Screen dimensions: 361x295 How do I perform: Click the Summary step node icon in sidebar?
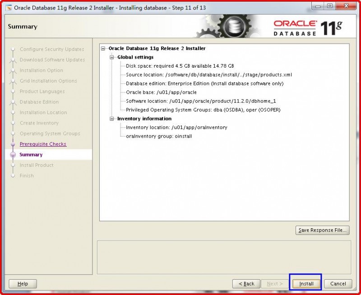(12, 155)
